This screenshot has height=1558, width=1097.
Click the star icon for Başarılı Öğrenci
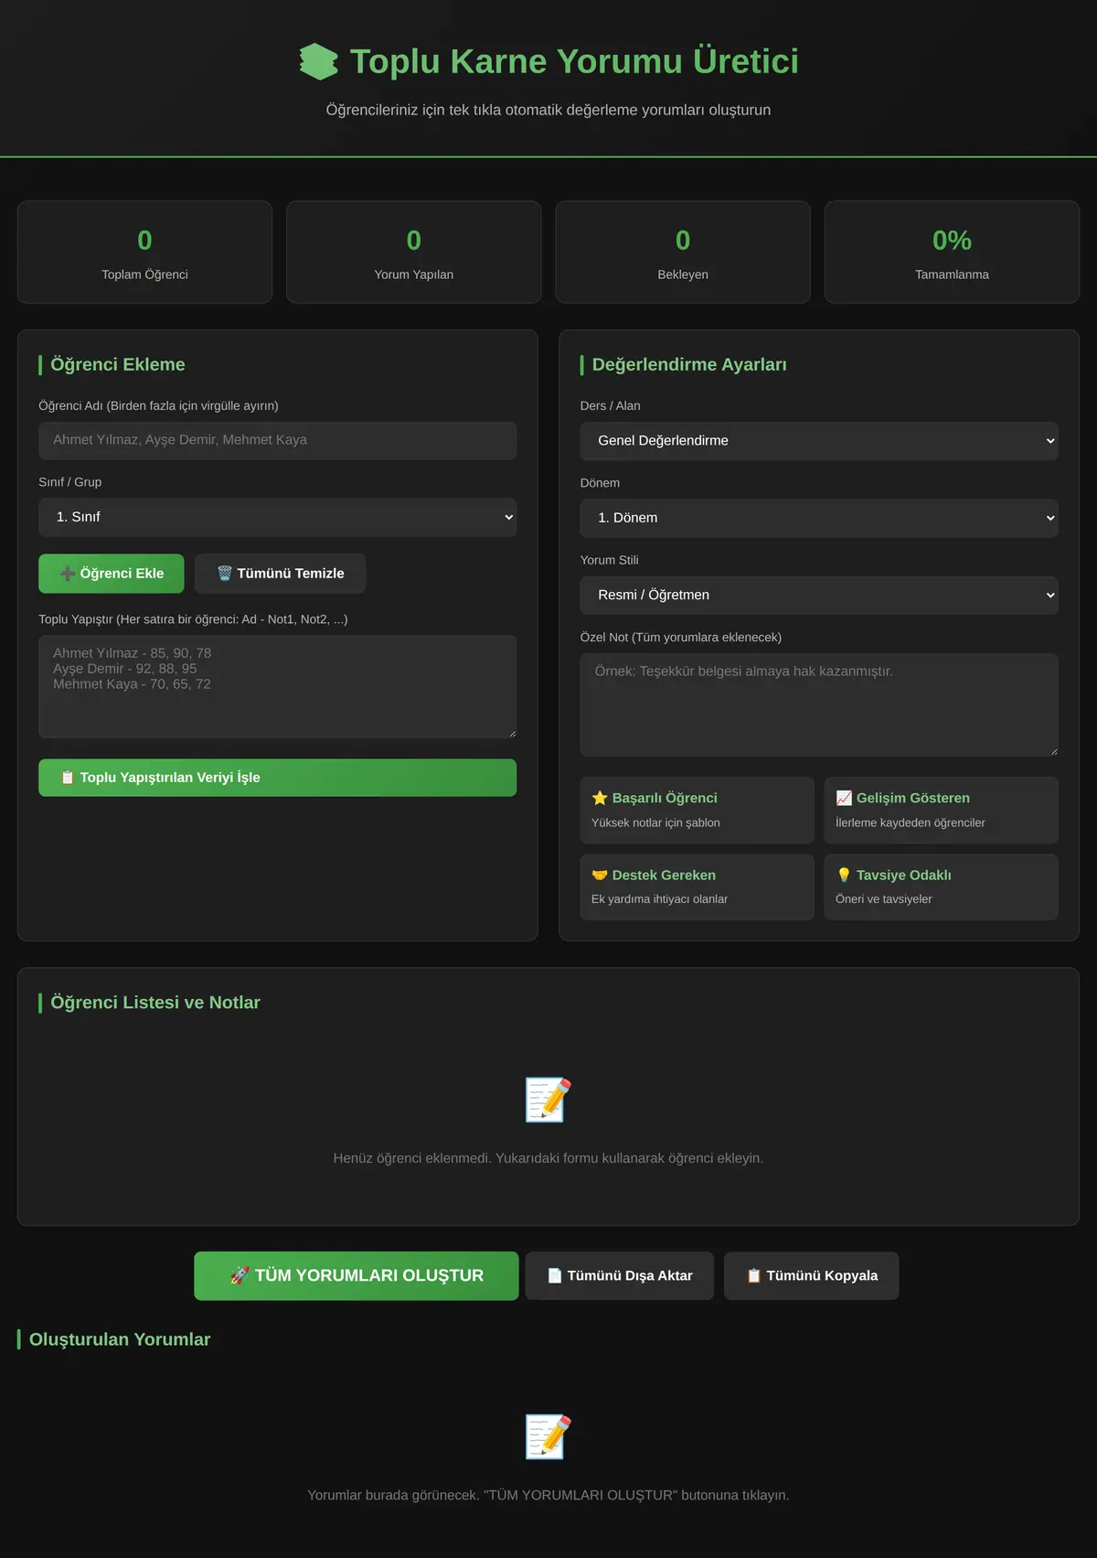click(600, 798)
